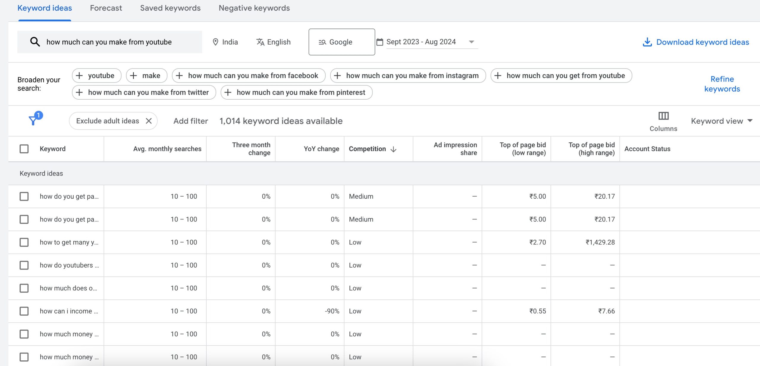760x366 pixels.
Task: Click the filter funnel icon
Action: 34,120
